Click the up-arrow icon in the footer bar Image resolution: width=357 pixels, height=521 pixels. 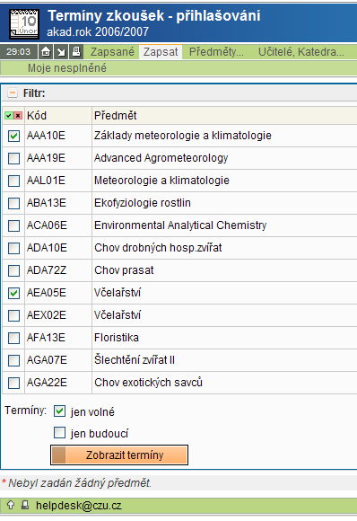pos(11,505)
